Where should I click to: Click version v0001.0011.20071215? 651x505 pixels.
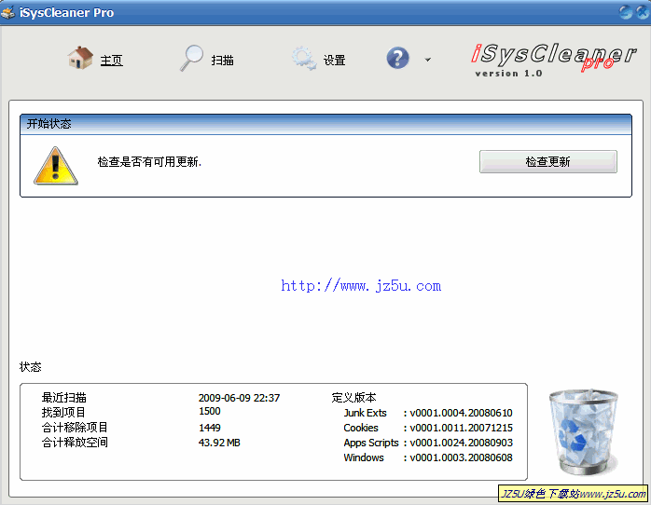[461, 428]
